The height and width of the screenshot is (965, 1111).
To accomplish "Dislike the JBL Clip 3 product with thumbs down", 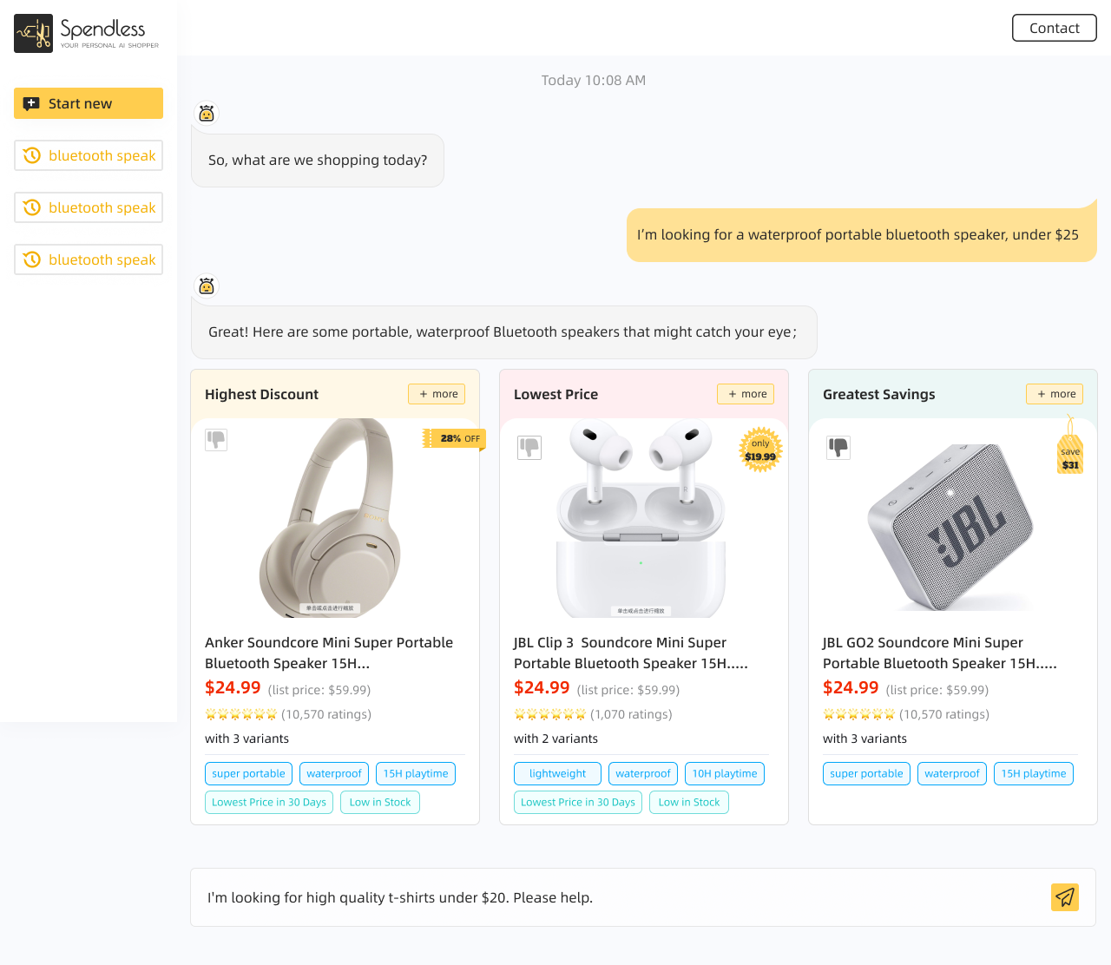I will [x=529, y=448].
